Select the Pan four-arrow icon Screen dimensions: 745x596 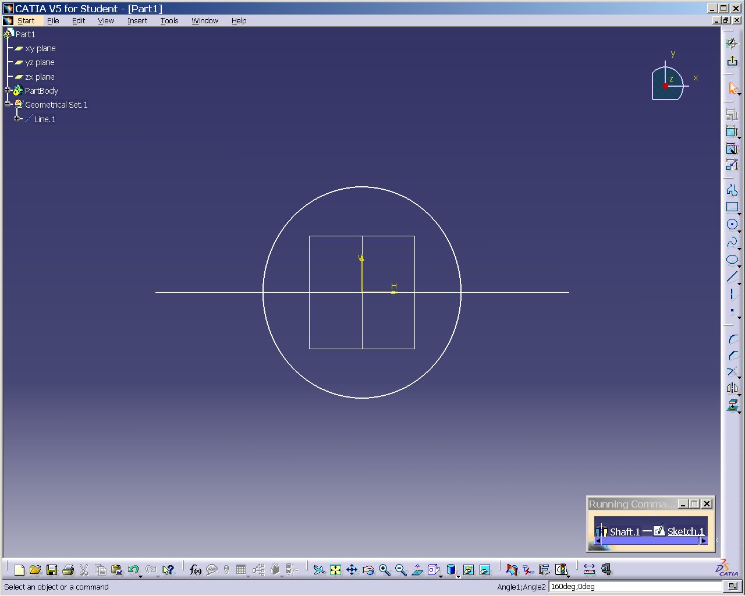[x=352, y=570]
